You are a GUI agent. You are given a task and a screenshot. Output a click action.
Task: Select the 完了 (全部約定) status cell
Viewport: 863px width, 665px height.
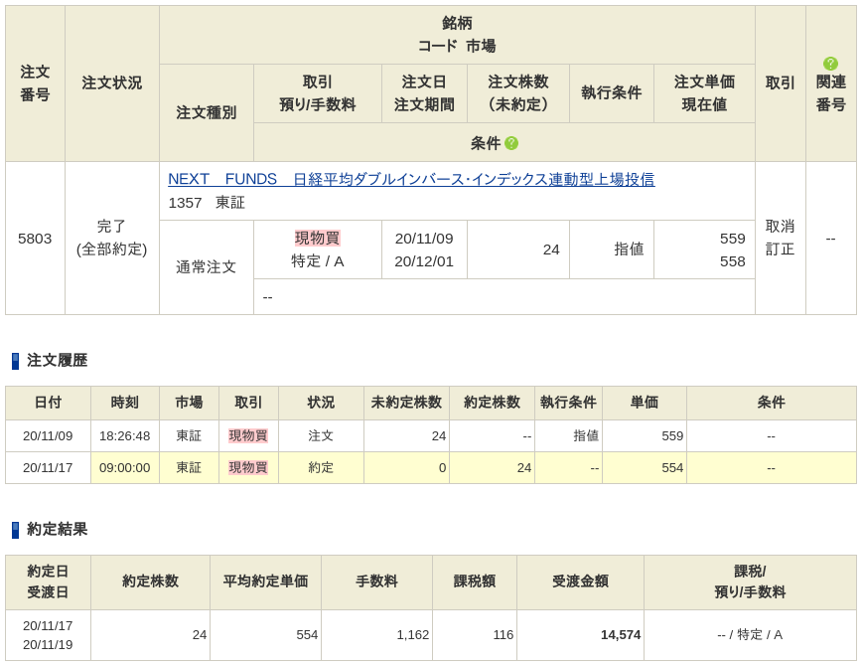[112, 238]
